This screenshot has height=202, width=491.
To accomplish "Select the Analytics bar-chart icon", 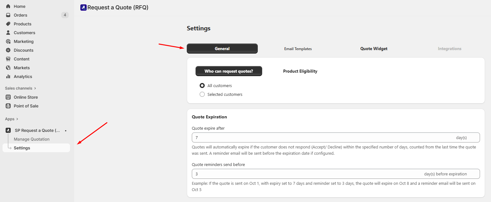I will (8, 76).
